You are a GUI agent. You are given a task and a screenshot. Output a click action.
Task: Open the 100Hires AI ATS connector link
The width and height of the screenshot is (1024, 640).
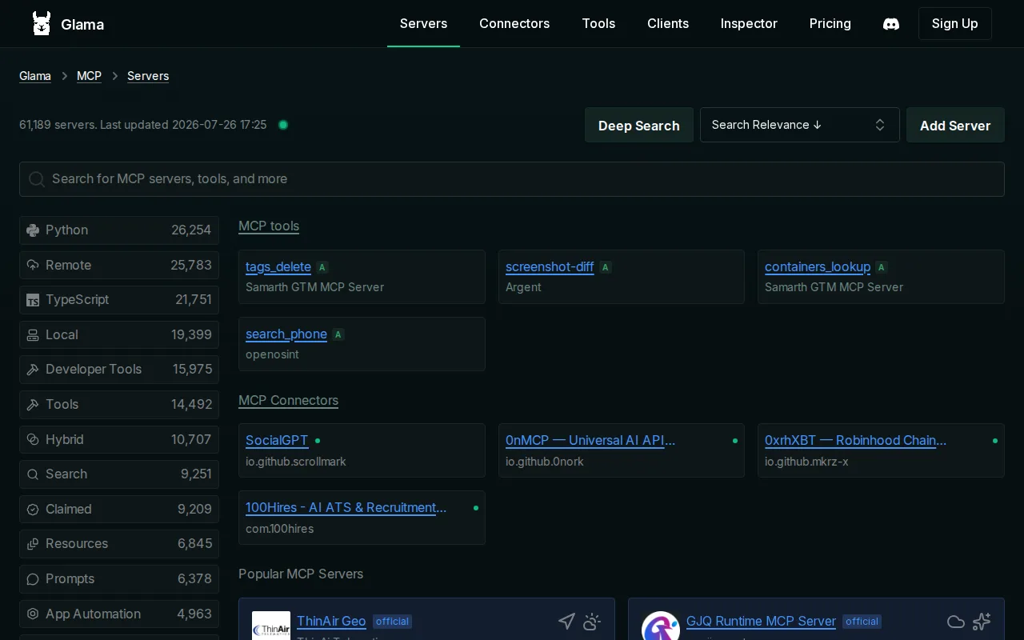[x=346, y=508]
